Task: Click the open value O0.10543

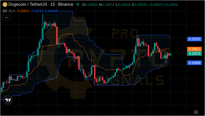Action: click(90, 5)
